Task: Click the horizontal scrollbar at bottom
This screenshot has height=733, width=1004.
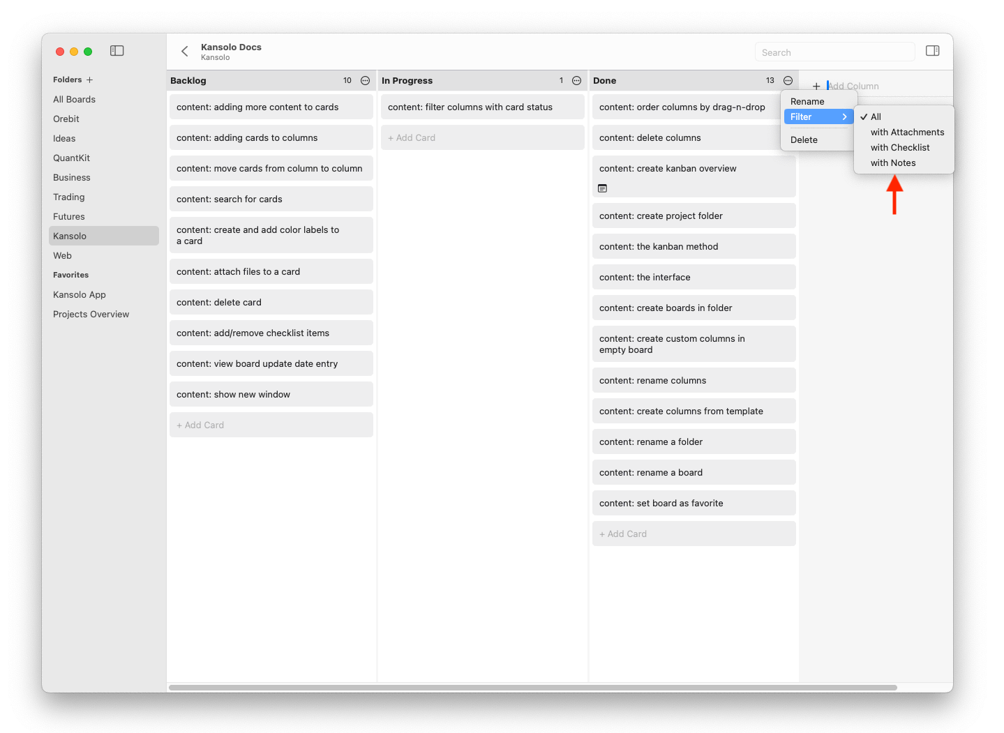Action: pyautogui.click(x=532, y=688)
